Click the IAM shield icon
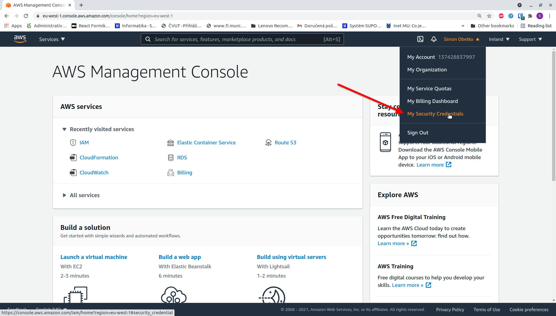556x316 pixels. [x=73, y=143]
